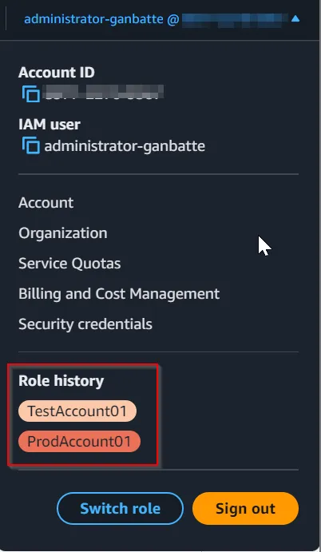Open the Account menu item

click(x=46, y=203)
